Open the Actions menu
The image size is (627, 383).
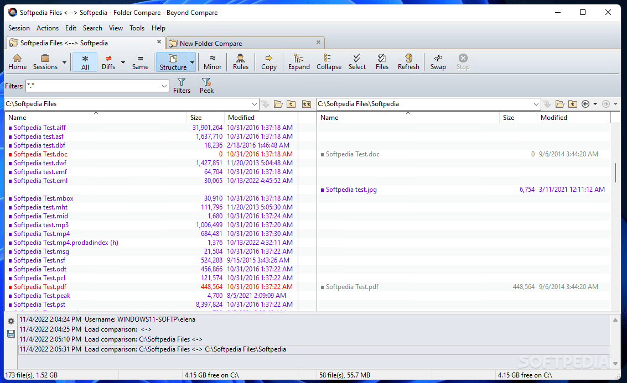point(47,28)
